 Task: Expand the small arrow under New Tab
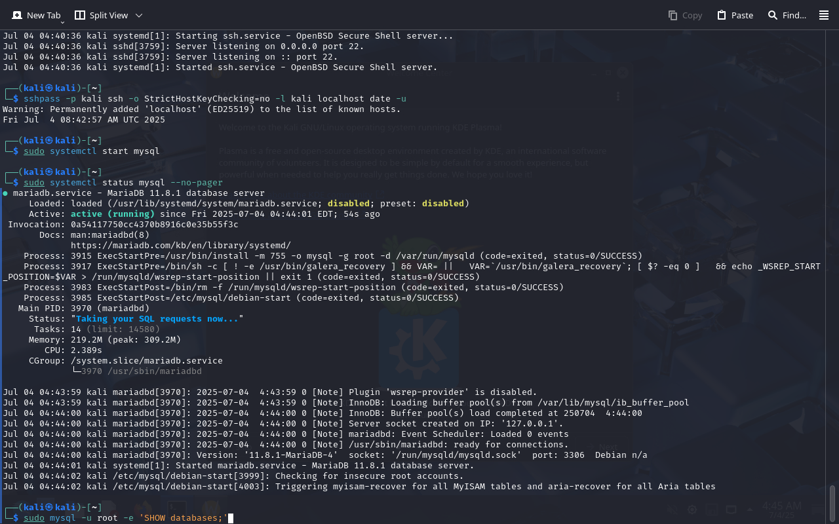pyautogui.click(x=62, y=22)
